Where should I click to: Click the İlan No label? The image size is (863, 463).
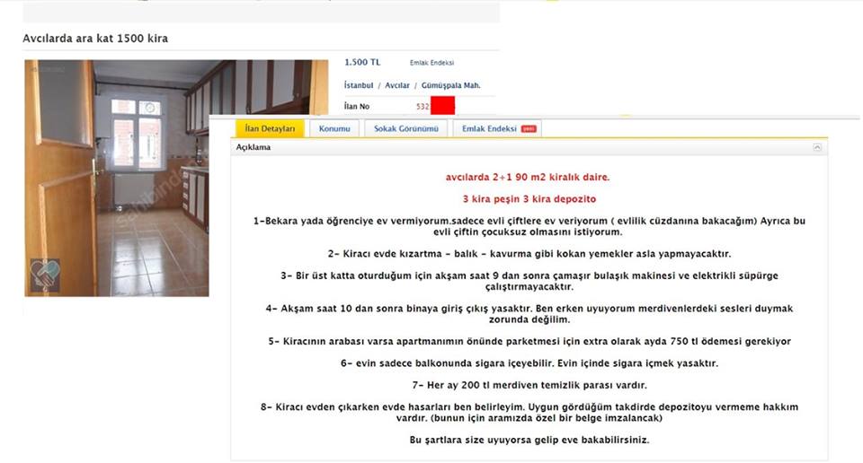pyautogui.click(x=357, y=106)
